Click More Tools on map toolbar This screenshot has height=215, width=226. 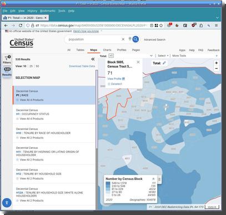[179, 56]
